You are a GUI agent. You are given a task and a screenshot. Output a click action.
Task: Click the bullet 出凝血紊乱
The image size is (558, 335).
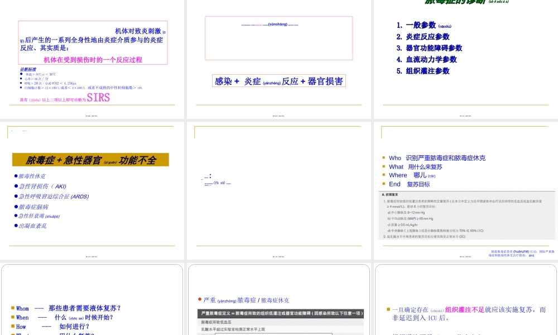(x=30, y=226)
